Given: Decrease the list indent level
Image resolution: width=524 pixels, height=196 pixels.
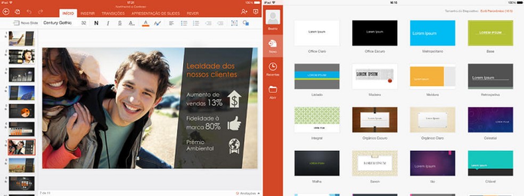Looking at the screenshot, I should pyautogui.click(x=208, y=23).
